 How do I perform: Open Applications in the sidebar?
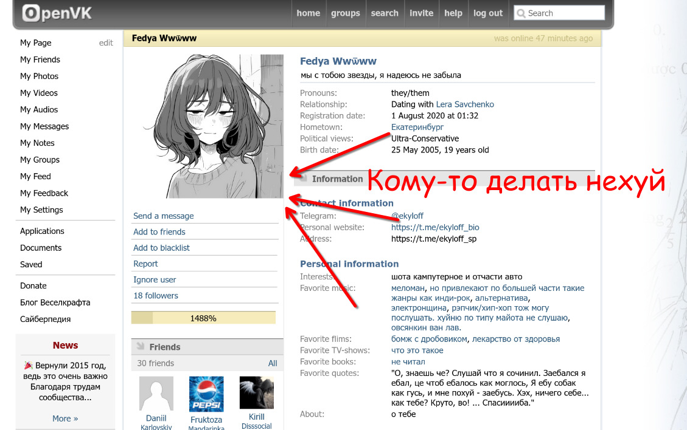click(x=42, y=231)
